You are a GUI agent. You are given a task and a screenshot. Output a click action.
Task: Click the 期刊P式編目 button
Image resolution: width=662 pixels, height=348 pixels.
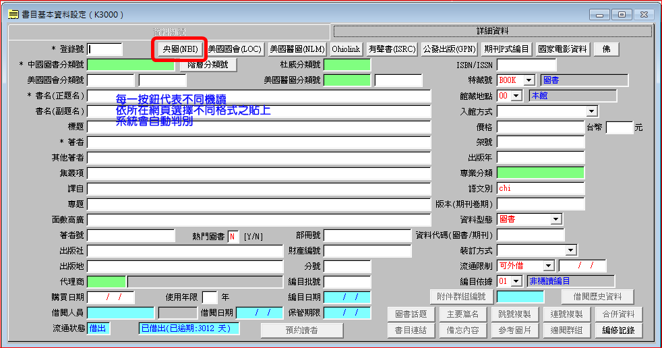[507, 49]
